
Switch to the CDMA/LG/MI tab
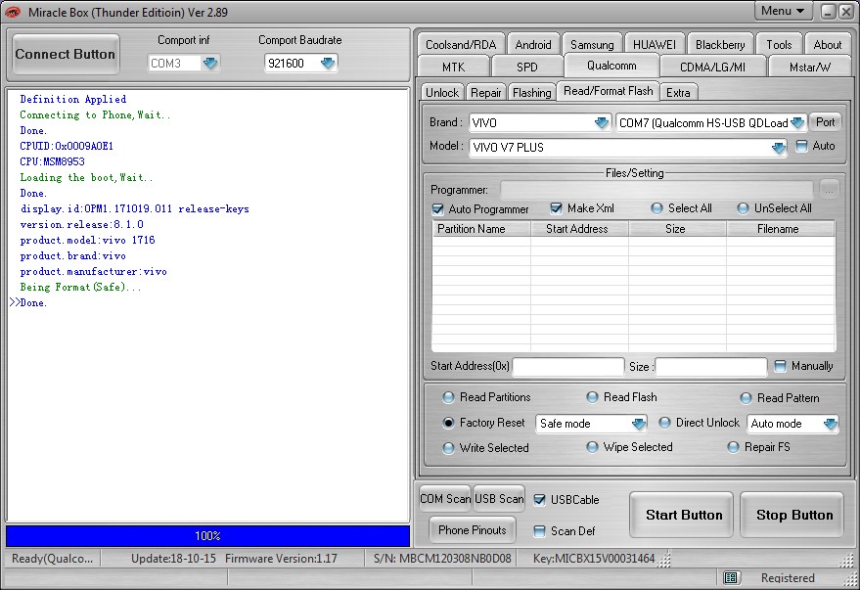(712, 67)
